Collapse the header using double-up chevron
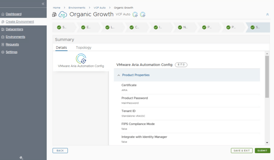The width and height of the screenshot is (274, 160). coord(267,14)
